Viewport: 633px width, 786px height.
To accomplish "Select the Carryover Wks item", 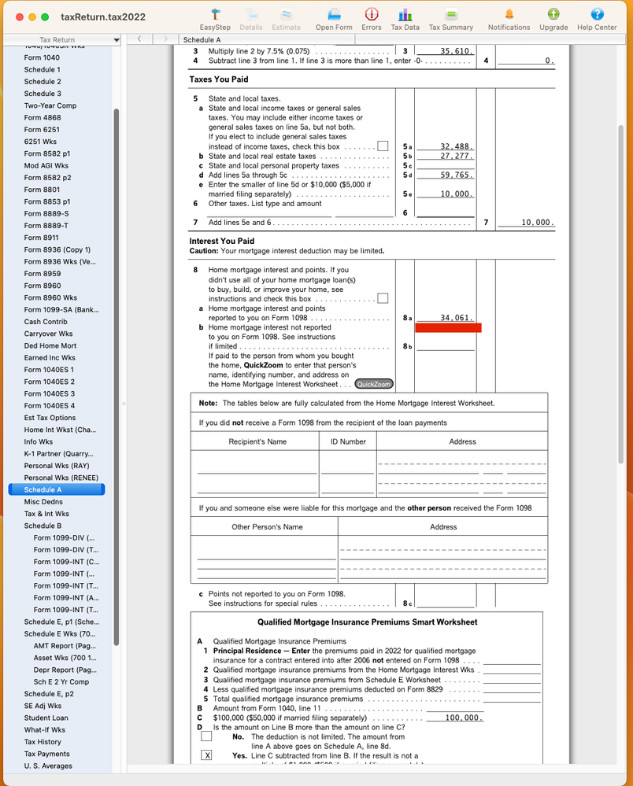I will coord(48,334).
